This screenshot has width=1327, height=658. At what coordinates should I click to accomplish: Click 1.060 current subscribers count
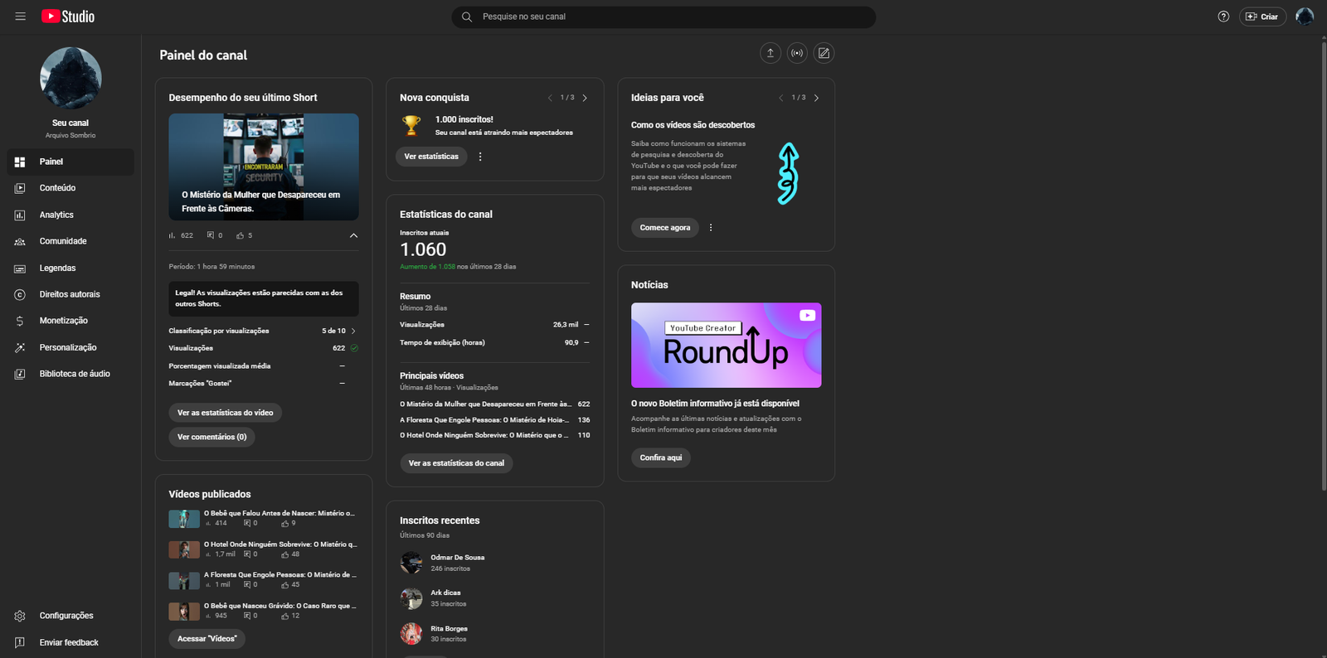[423, 249]
